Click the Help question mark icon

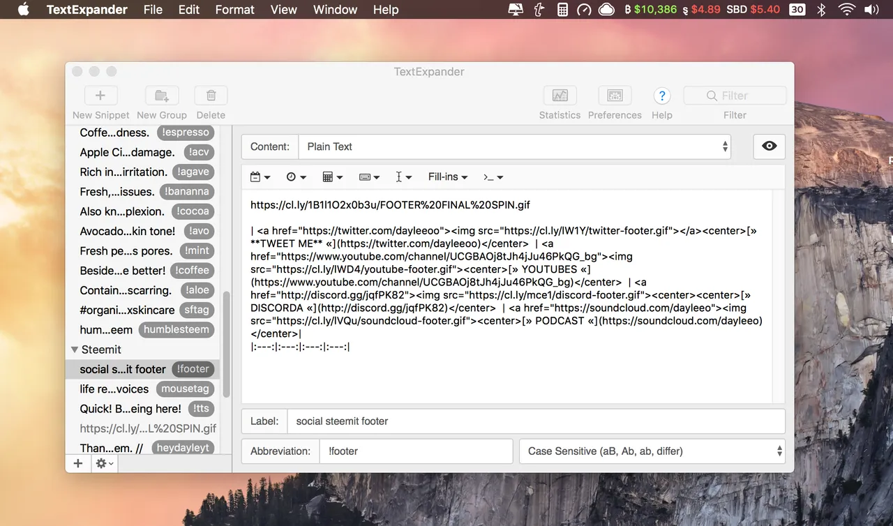point(662,96)
